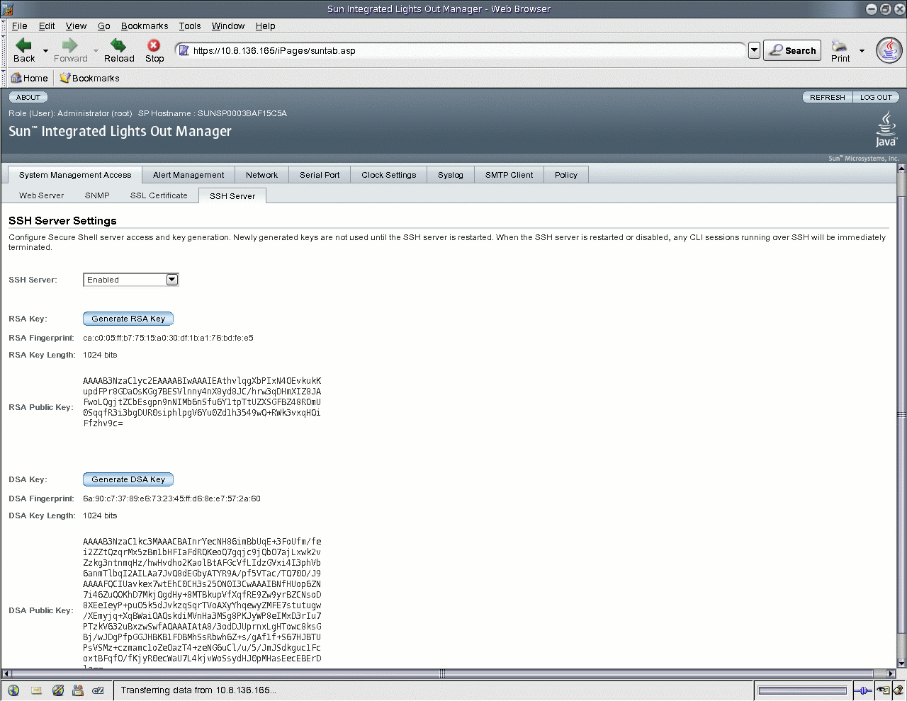Open the URL bar history dropdown
The height and width of the screenshot is (701, 907).
coord(754,50)
